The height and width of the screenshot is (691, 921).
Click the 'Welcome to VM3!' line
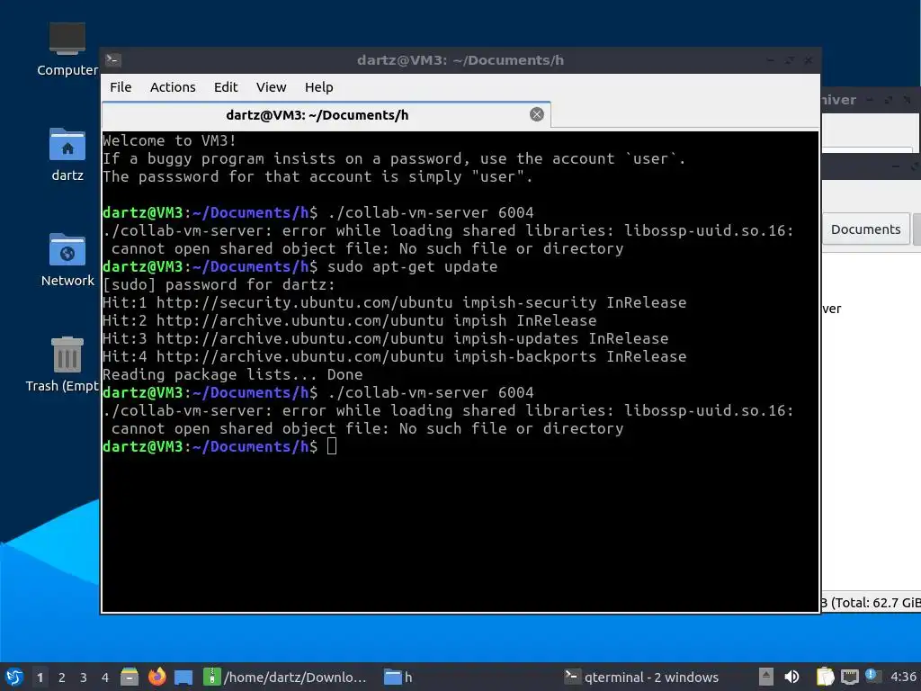(x=169, y=140)
